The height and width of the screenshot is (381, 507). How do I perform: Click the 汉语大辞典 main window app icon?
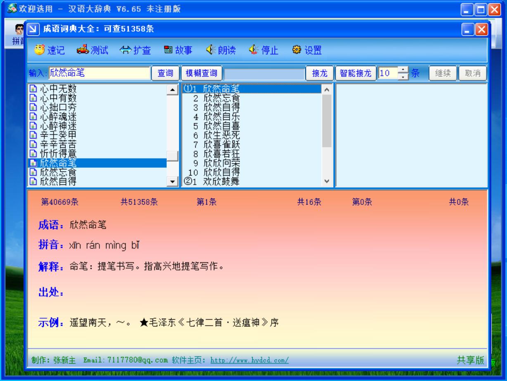12,9
